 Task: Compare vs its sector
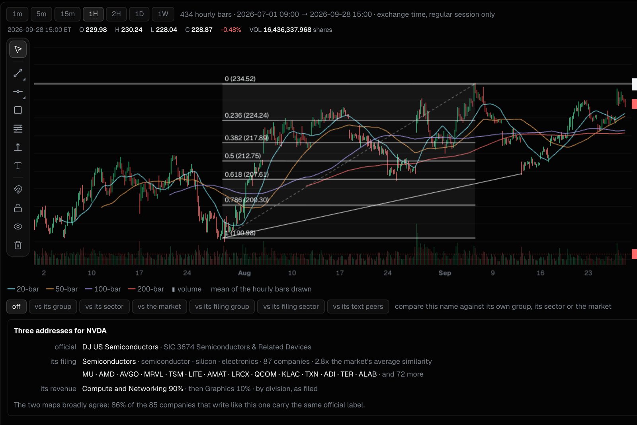pyautogui.click(x=104, y=306)
